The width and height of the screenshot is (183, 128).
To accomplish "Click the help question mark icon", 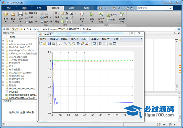I will (x=132, y=8).
